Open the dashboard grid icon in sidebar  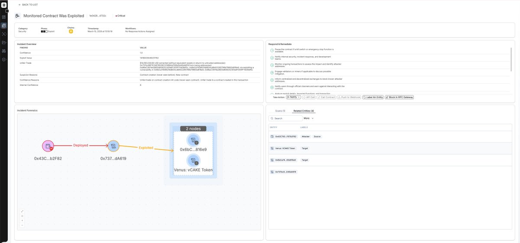tap(4, 17)
